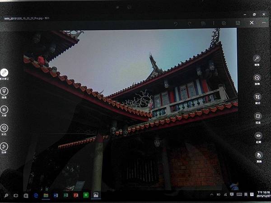Open network status in system tray
271x203 pixels.
click(x=225, y=195)
